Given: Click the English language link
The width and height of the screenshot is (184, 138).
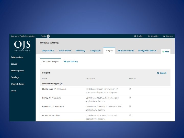Looking at the screenshot, I should coord(140,36).
